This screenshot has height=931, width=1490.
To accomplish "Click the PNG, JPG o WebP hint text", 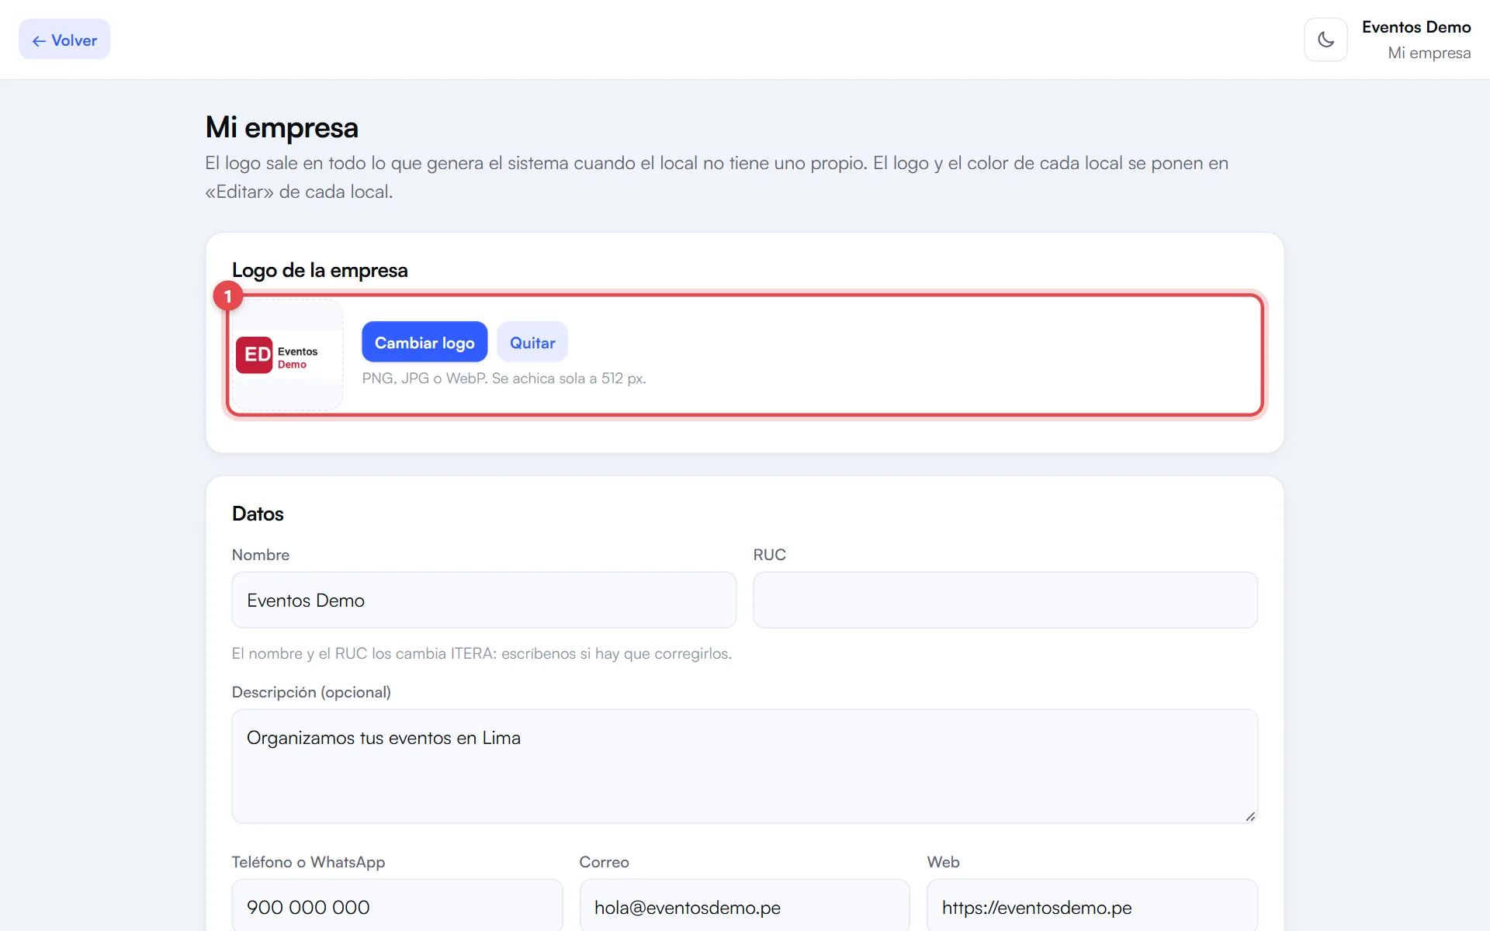I will click(x=504, y=379).
